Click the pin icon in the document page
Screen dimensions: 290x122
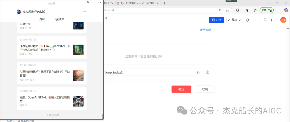tap(106, 18)
